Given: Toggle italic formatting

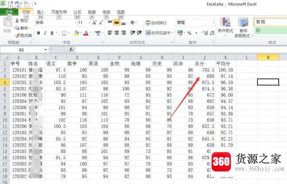Looking at the screenshot, I should coord(45,33).
